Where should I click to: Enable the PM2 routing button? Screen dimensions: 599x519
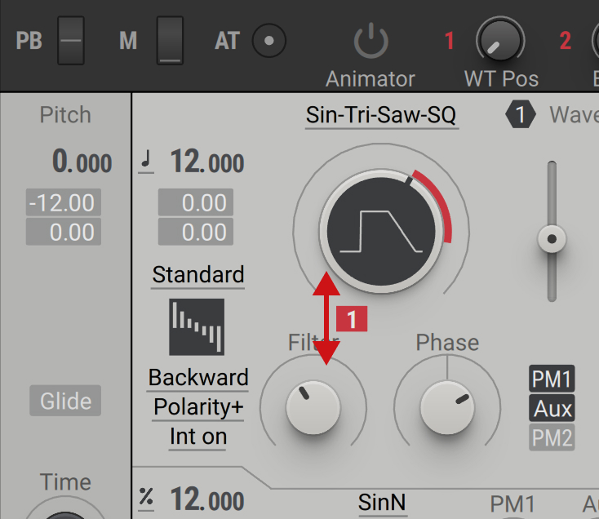[552, 438]
